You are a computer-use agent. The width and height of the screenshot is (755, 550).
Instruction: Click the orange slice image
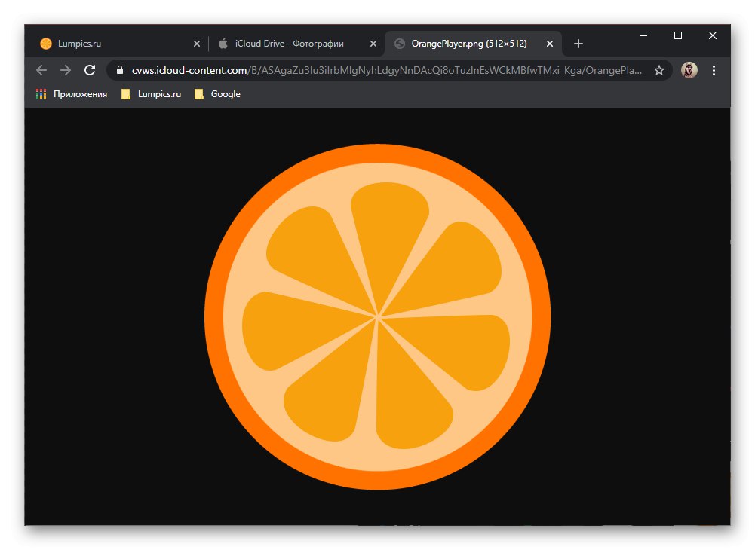click(x=377, y=316)
